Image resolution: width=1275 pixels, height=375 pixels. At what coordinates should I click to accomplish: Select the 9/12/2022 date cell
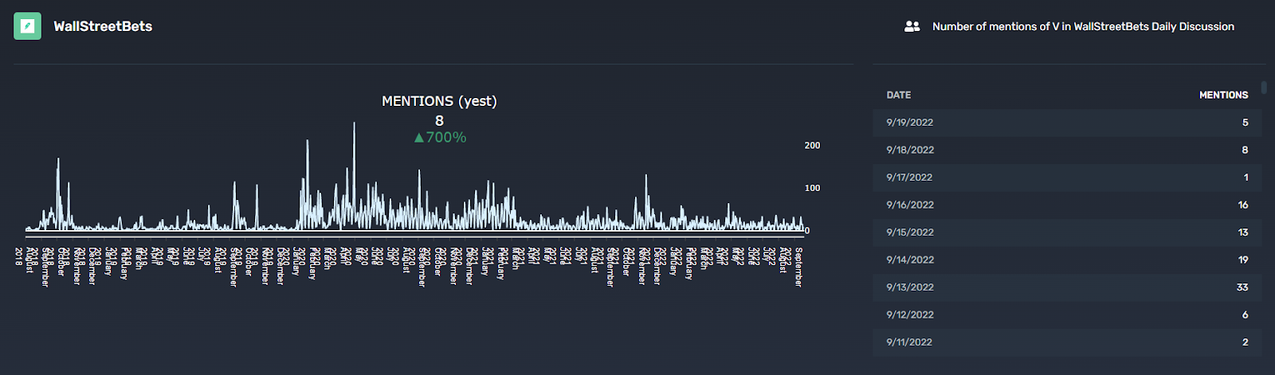(909, 314)
